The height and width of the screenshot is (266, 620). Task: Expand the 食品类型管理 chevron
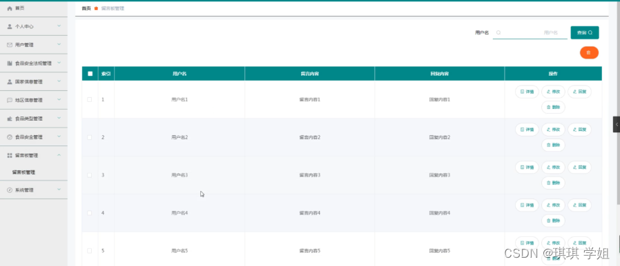coord(59,118)
